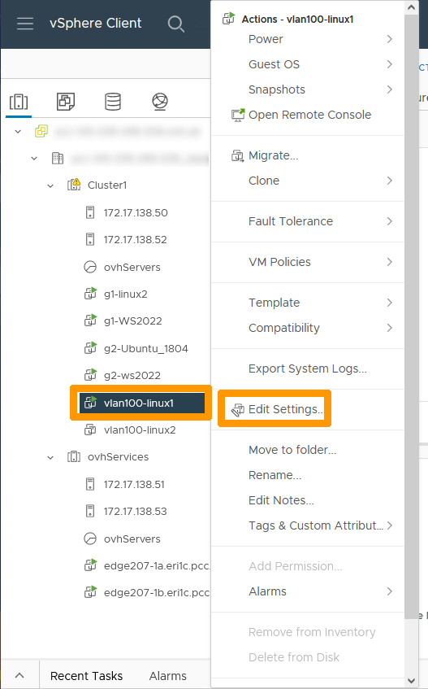Image resolution: width=428 pixels, height=689 pixels.
Task: Select host 172.17.138.53
Action: [x=136, y=511]
